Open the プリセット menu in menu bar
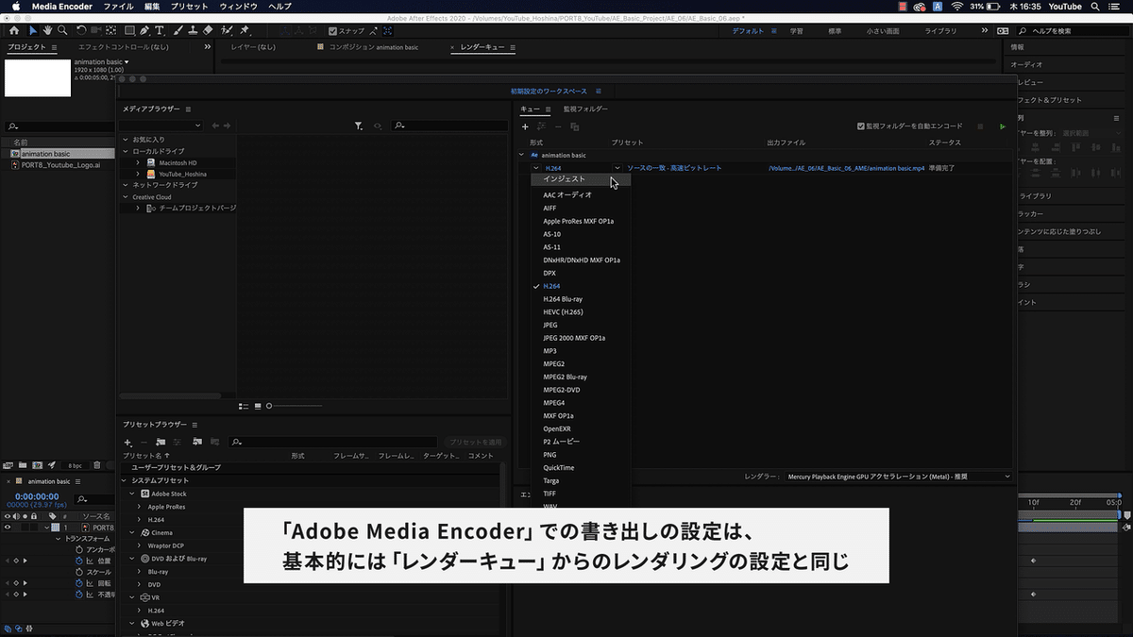This screenshot has height=637, width=1133. point(191,7)
